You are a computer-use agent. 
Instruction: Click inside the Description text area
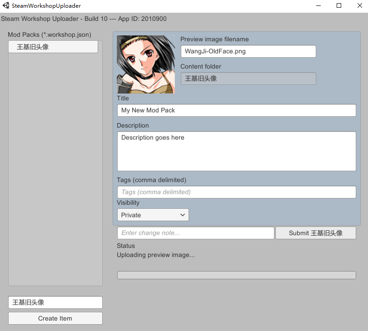pyautogui.click(x=237, y=151)
